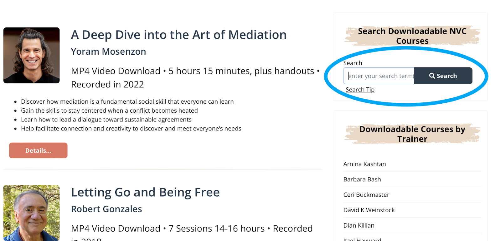This screenshot has width=501, height=241.
Task: Click the "Search" label above the input
Action: (353, 63)
